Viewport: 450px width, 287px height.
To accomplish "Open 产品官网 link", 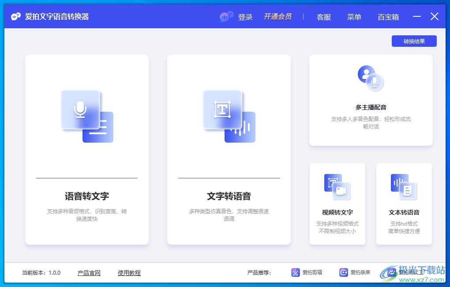I will 89,273.
